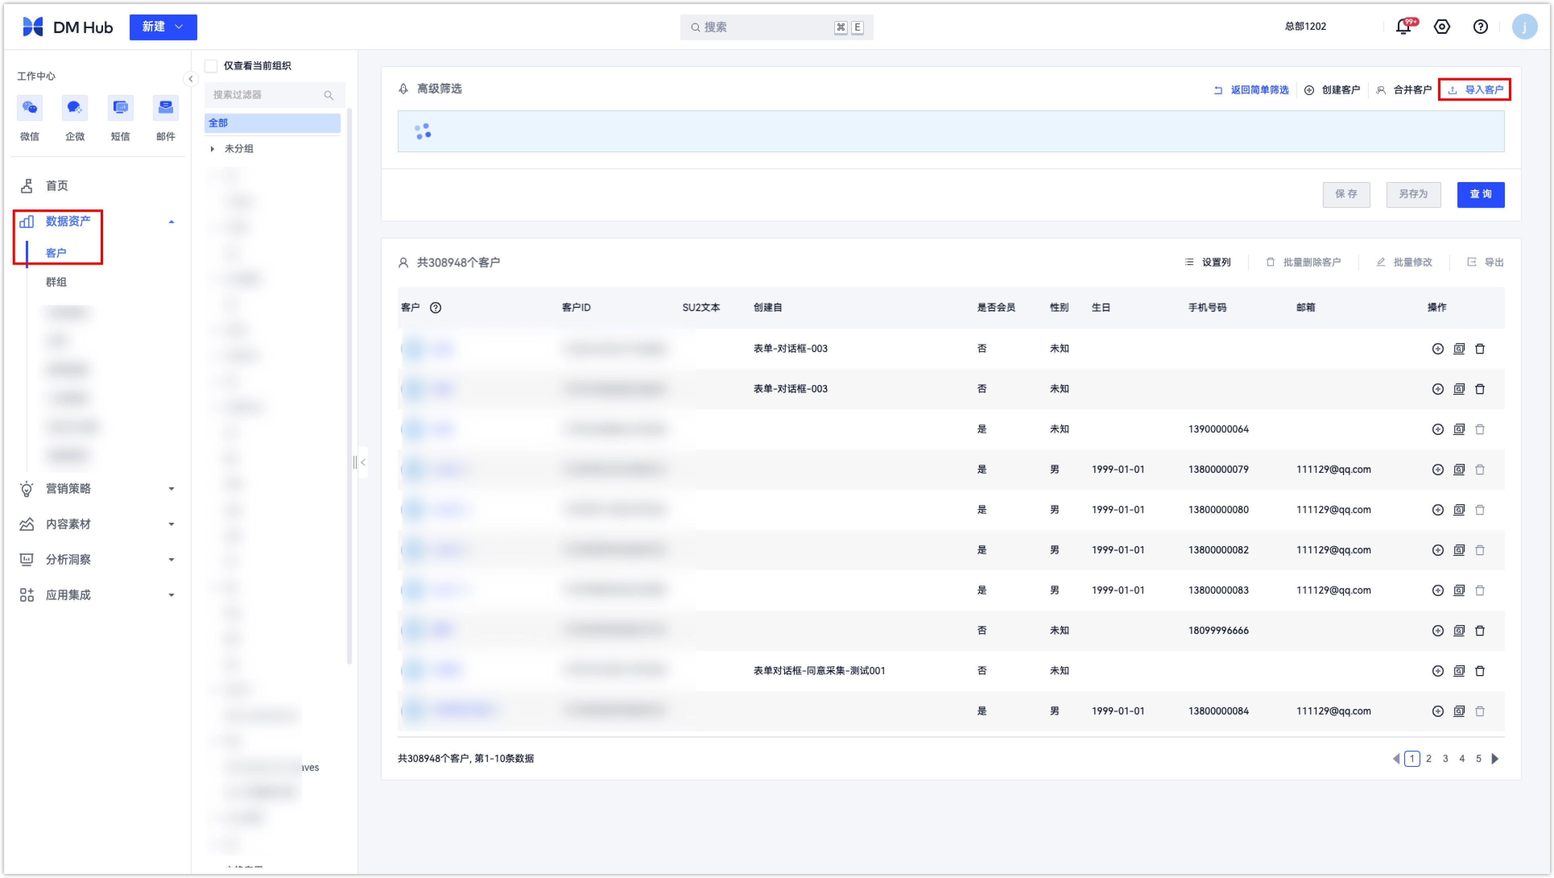Screen dimensions: 1554x878
Task: Open the 企微 workspace icon
Action: click(75, 108)
